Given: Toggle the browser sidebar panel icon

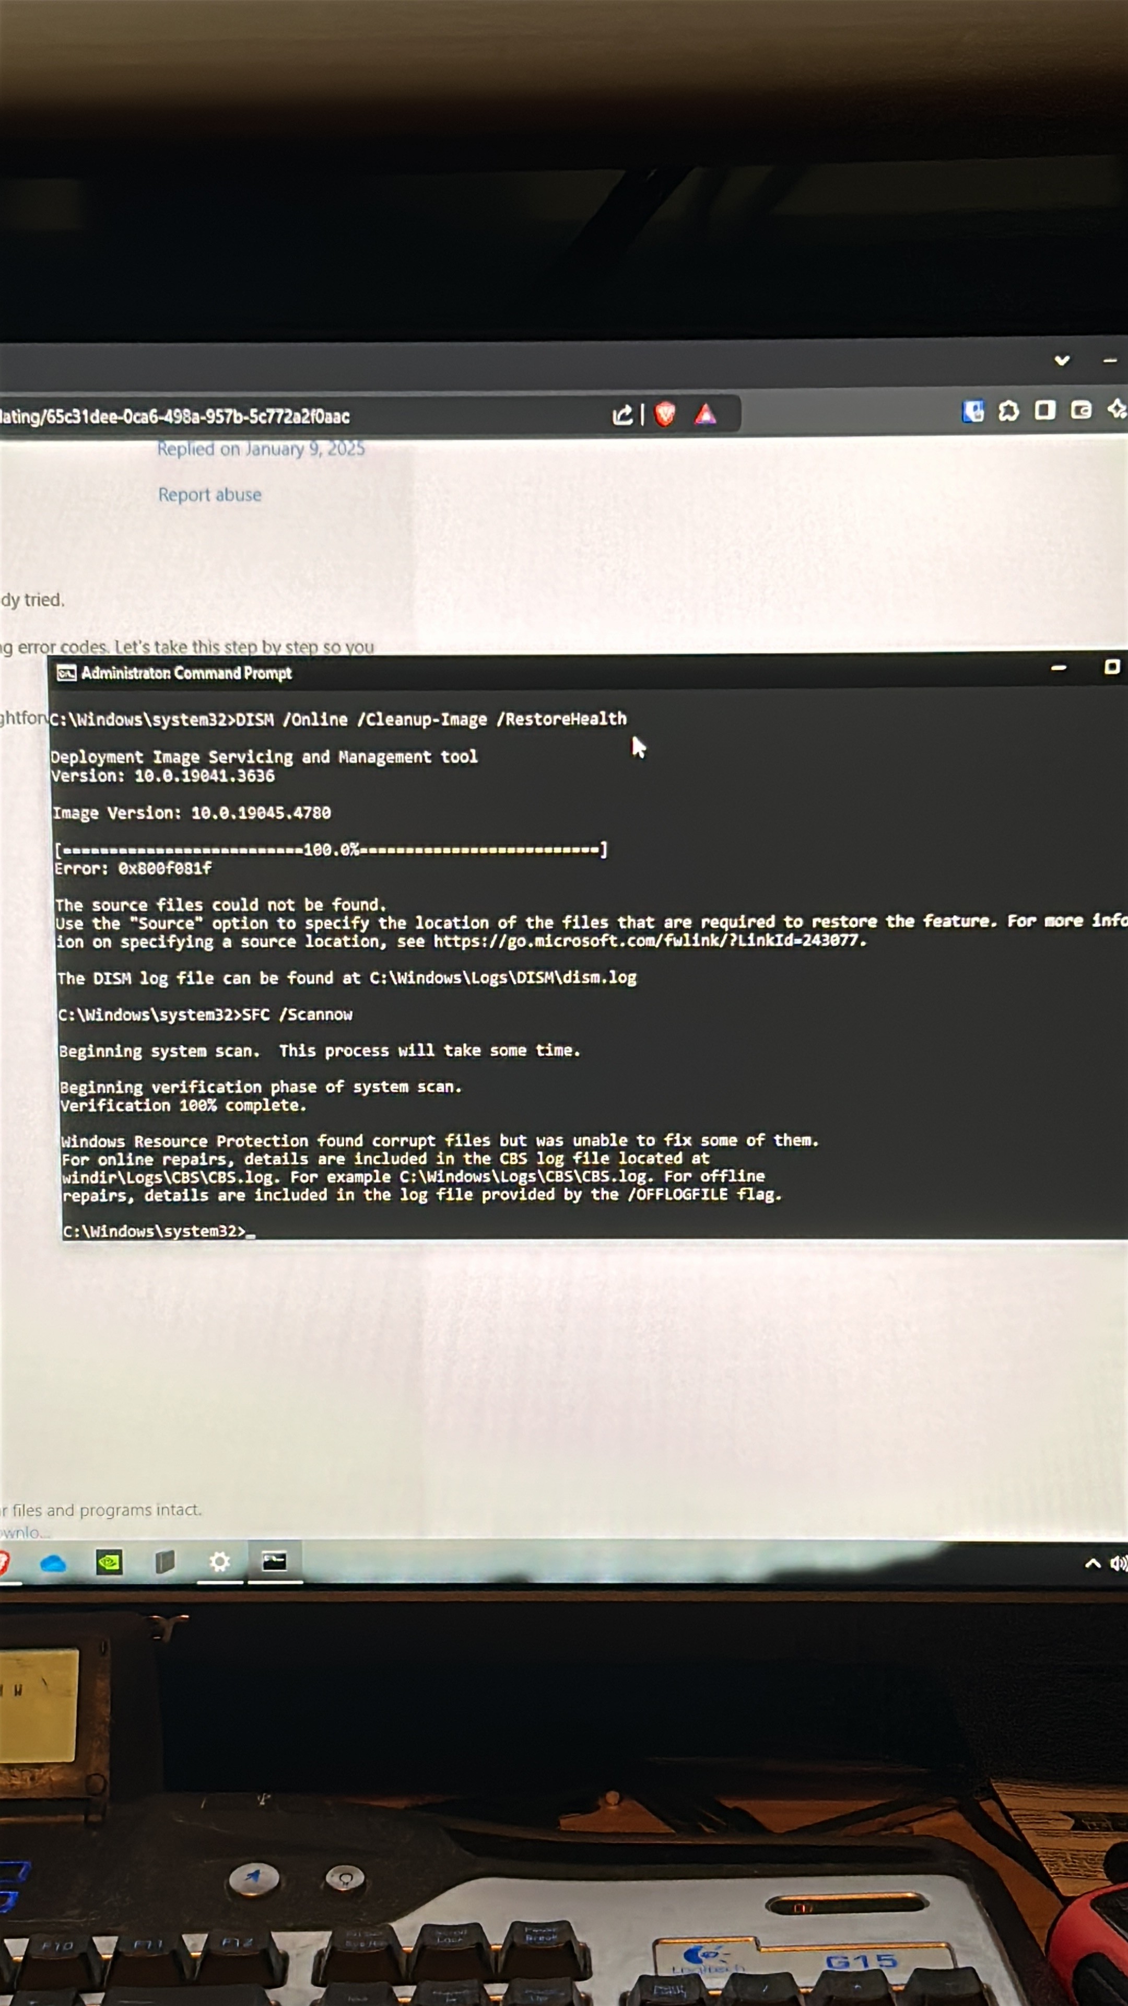Looking at the screenshot, I should pos(1044,410).
